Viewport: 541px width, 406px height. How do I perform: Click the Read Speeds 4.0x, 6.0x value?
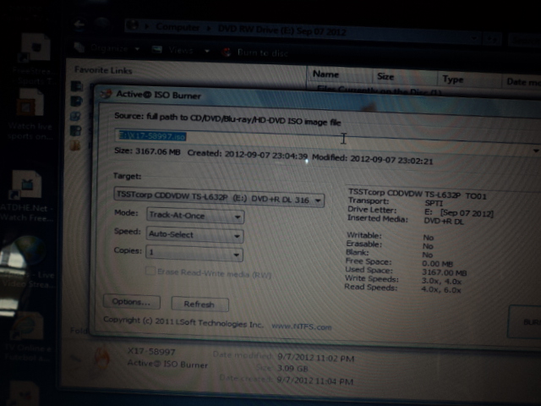(x=441, y=290)
